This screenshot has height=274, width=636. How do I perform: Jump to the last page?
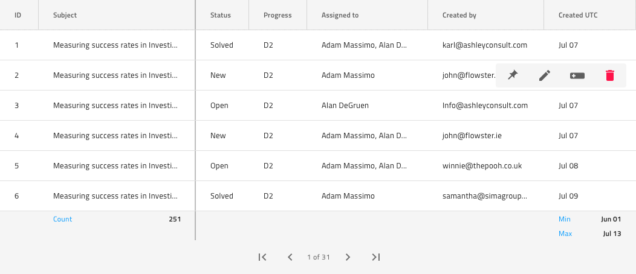tap(375, 257)
